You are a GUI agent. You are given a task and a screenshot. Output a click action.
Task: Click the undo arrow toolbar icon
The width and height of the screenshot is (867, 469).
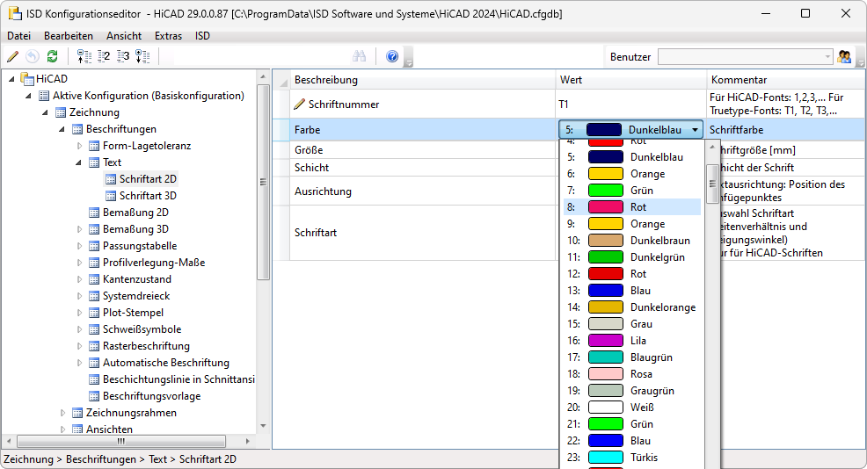pos(33,56)
